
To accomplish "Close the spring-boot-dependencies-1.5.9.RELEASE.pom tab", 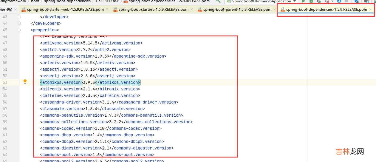I will click(370, 10).
